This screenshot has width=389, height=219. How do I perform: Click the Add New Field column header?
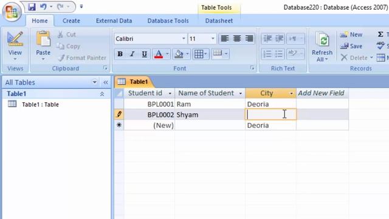(x=322, y=93)
